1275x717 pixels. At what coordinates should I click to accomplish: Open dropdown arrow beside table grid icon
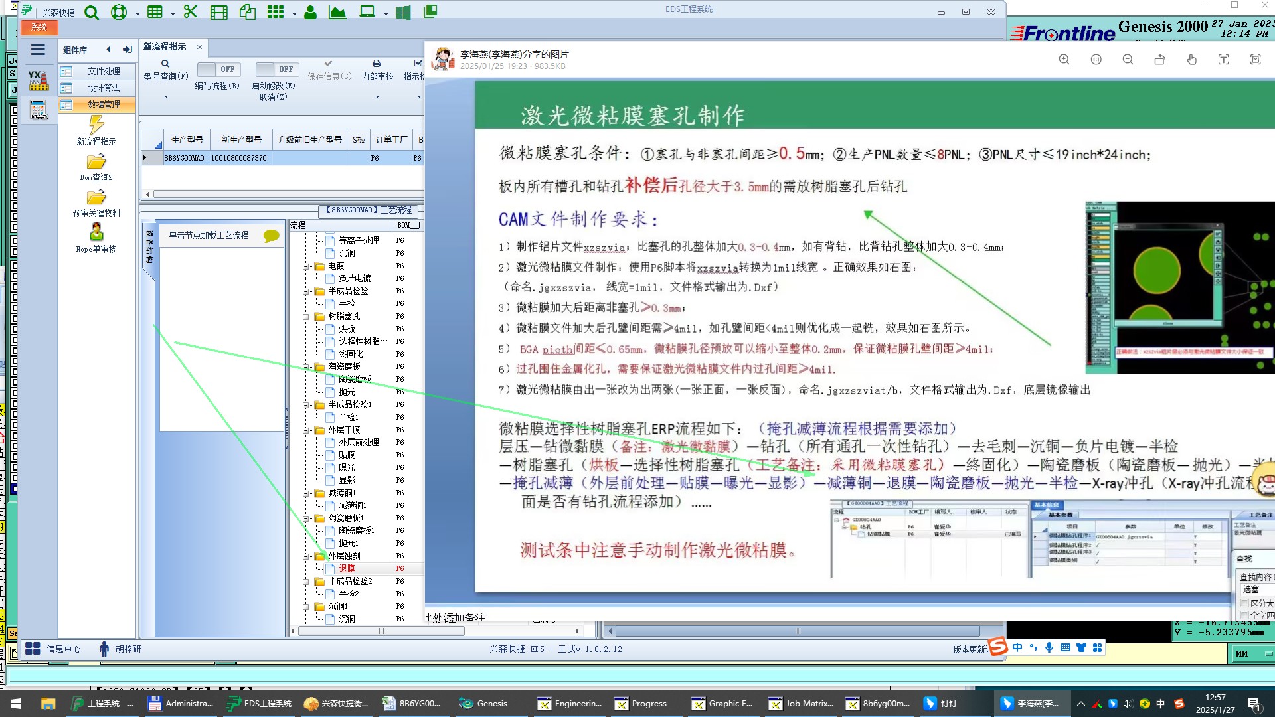coord(173,14)
